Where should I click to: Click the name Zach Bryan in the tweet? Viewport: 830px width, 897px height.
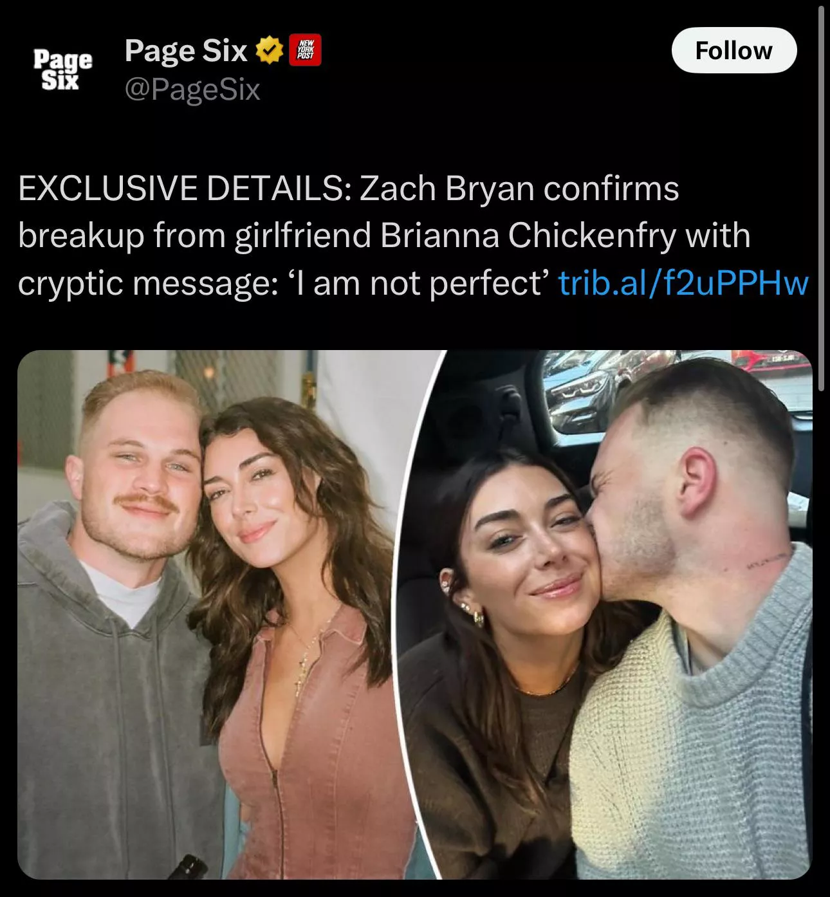pyautogui.click(x=447, y=189)
